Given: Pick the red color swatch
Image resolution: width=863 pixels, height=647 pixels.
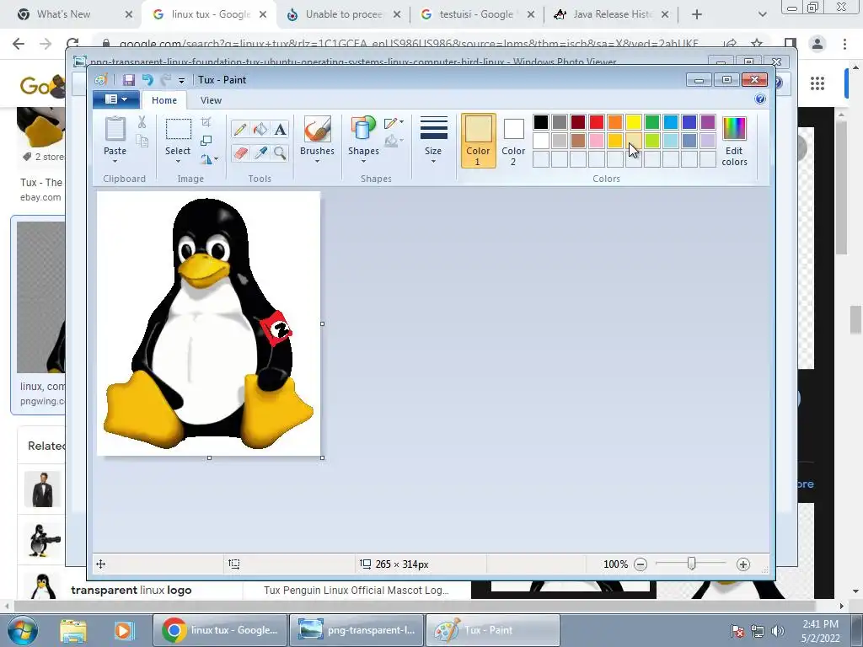Looking at the screenshot, I should point(596,121).
